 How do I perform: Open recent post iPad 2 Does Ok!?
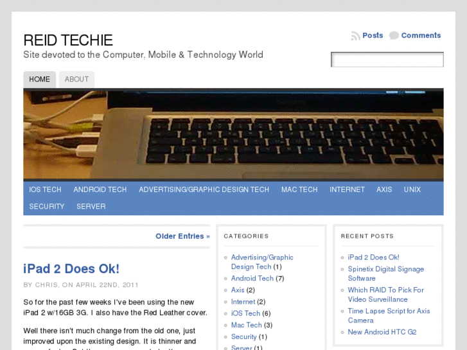pos(373,258)
